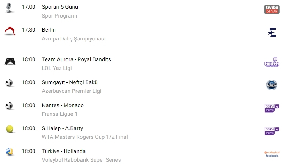Open the Sumqayıt - Neftçi Bakü match
The width and height of the screenshot is (295, 167).
[69, 82]
